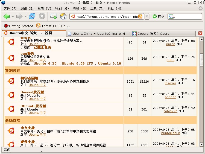Image resolution: width=205 pixels, height=154 pixels.
Task: Click user apopen last poster link
Action: click(171, 97)
